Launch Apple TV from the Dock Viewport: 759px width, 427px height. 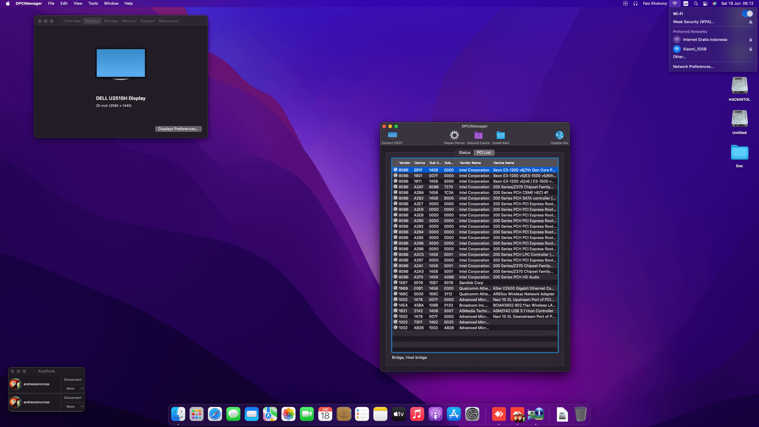click(399, 414)
